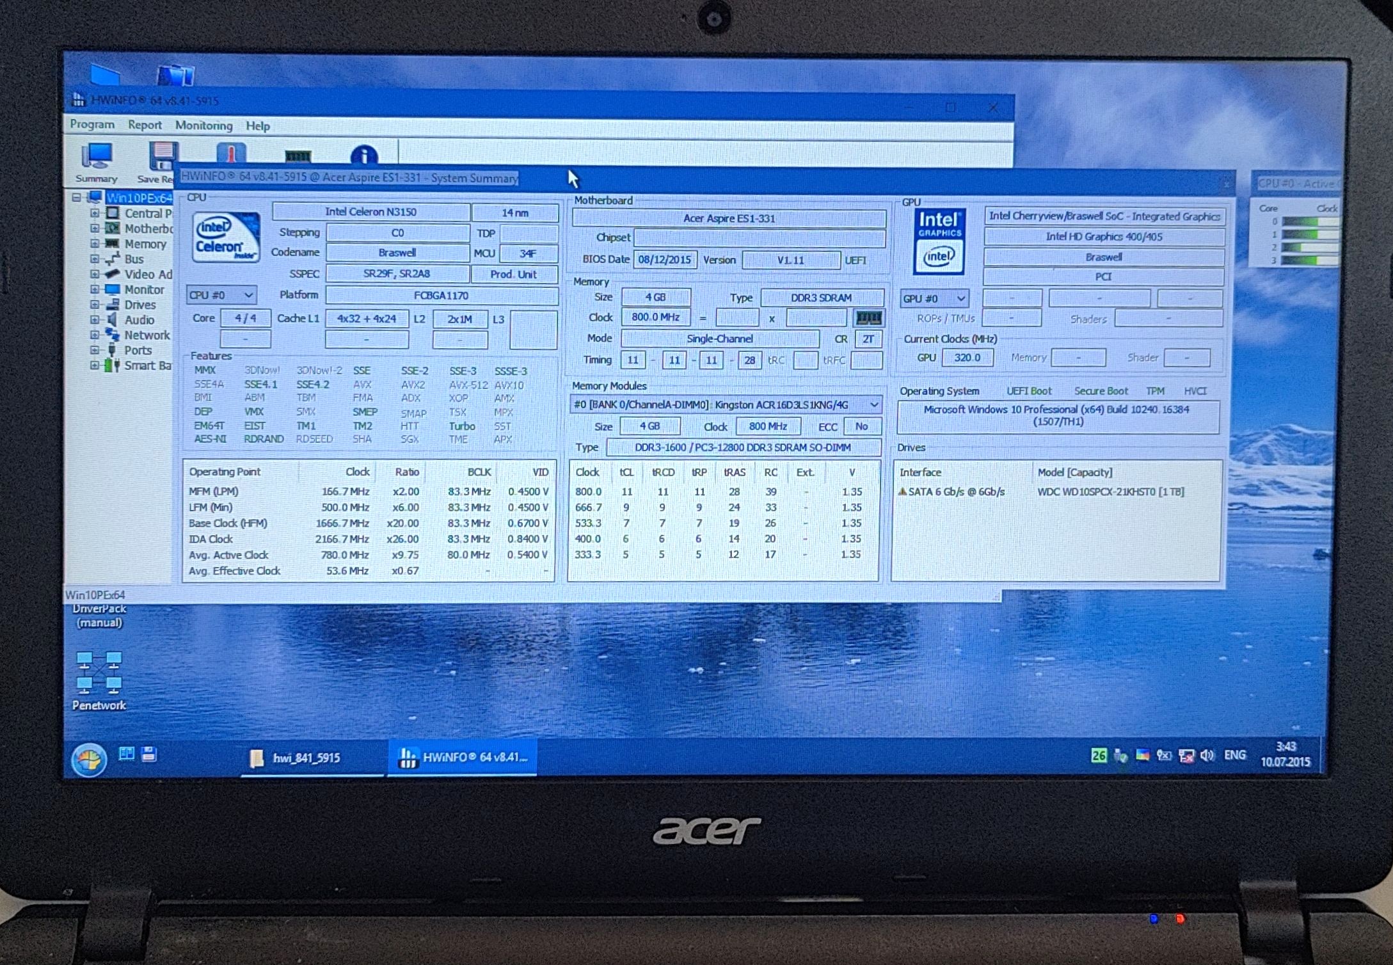Click the green 26 temperature tray icon
The image size is (1393, 965).
1098,755
